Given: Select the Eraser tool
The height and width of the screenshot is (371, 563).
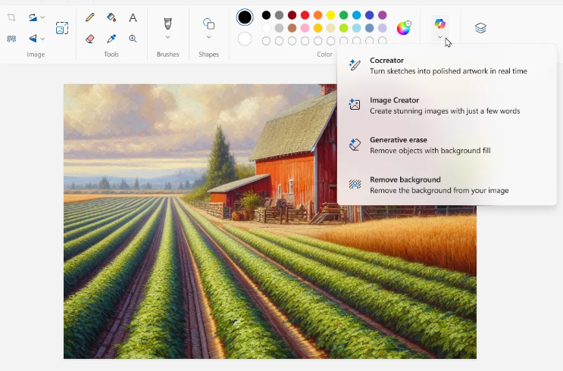Looking at the screenshot, I should point(90,39).
